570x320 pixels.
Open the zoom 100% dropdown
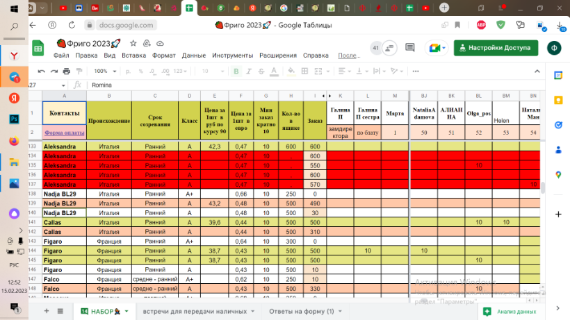(104, 71)
